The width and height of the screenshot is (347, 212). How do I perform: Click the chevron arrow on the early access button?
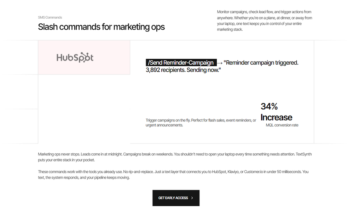click(192, 198)
